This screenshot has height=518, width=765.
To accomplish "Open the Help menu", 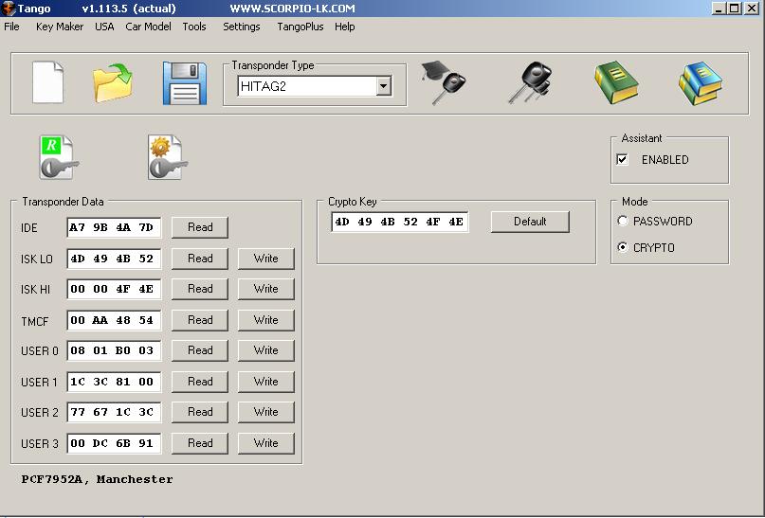I will click(x=344, y=27).
